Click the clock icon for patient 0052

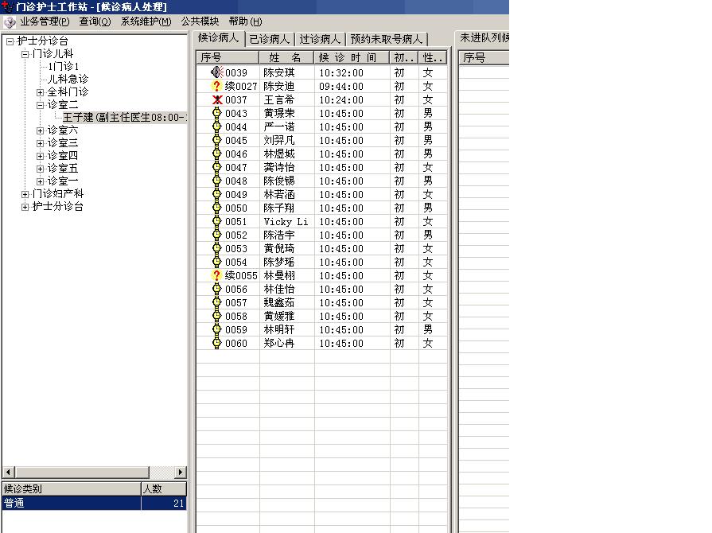click(x=216, y=235)
